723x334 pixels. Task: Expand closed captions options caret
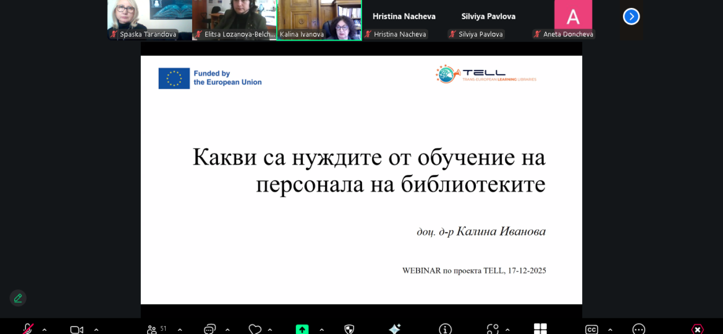pos(610,330)
